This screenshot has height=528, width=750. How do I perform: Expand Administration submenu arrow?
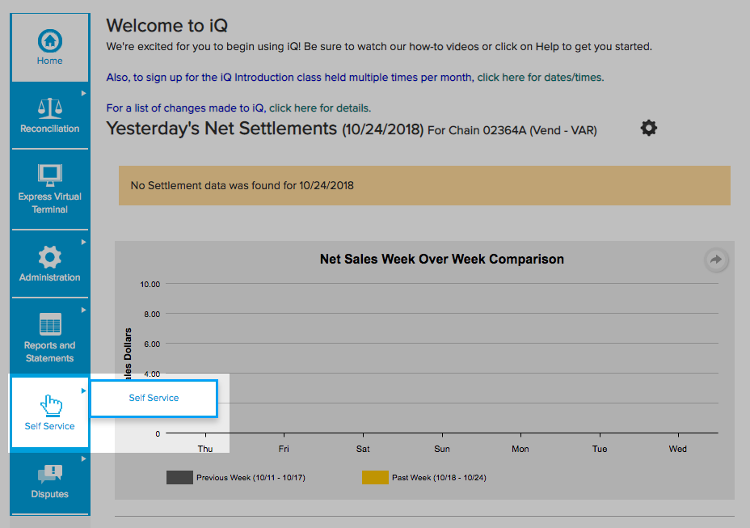click(x=84, y=243)
